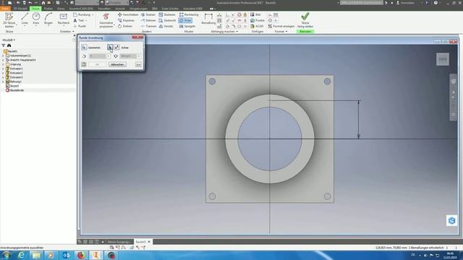Import points with Punkte
The height and width of the screenshot is (260, 463).
258,20
